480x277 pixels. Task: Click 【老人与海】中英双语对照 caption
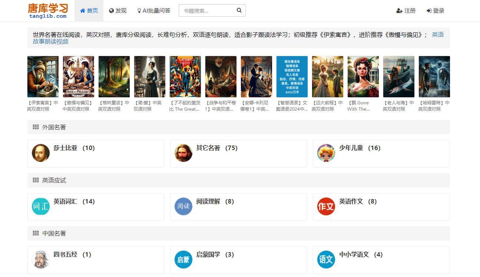pos(399,106)
